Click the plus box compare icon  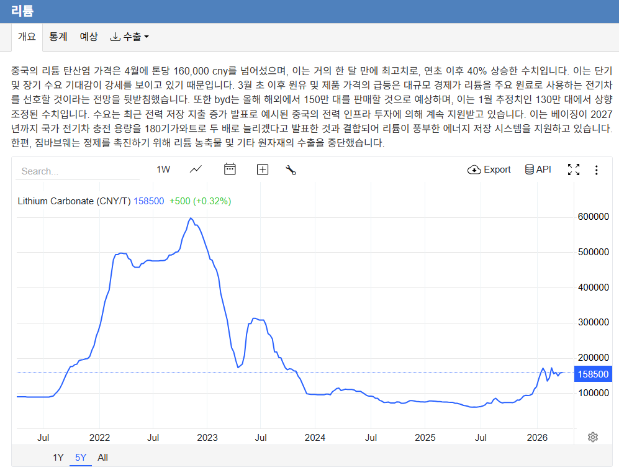click(x=263, y=170)
